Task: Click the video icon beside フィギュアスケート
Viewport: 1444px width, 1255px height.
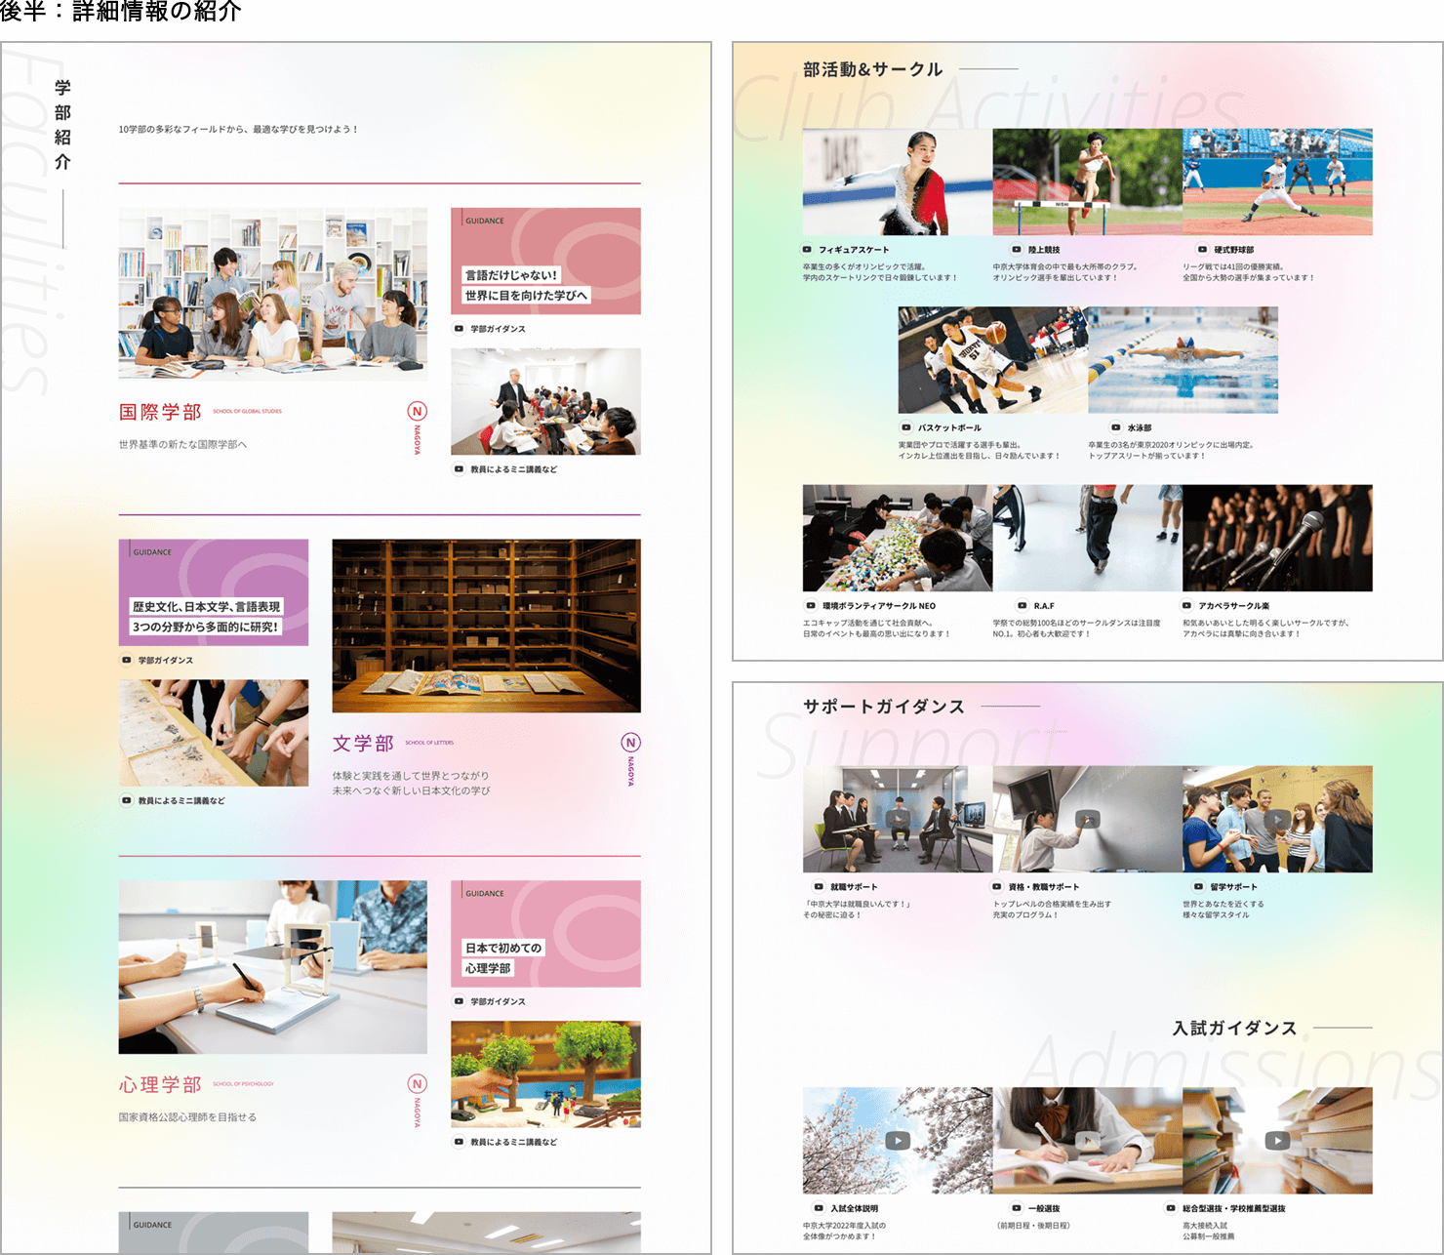Action: coord(808,250)
